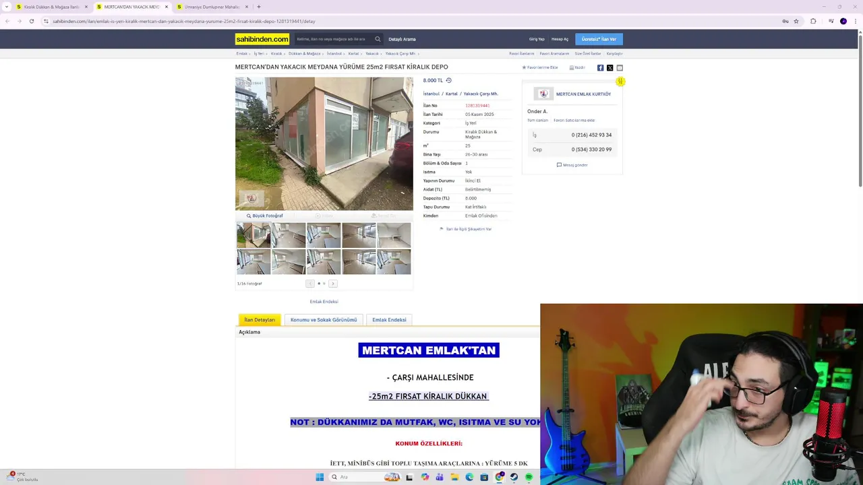
Task: Open the Windows Start menu
Action: (x=320, y=477)
